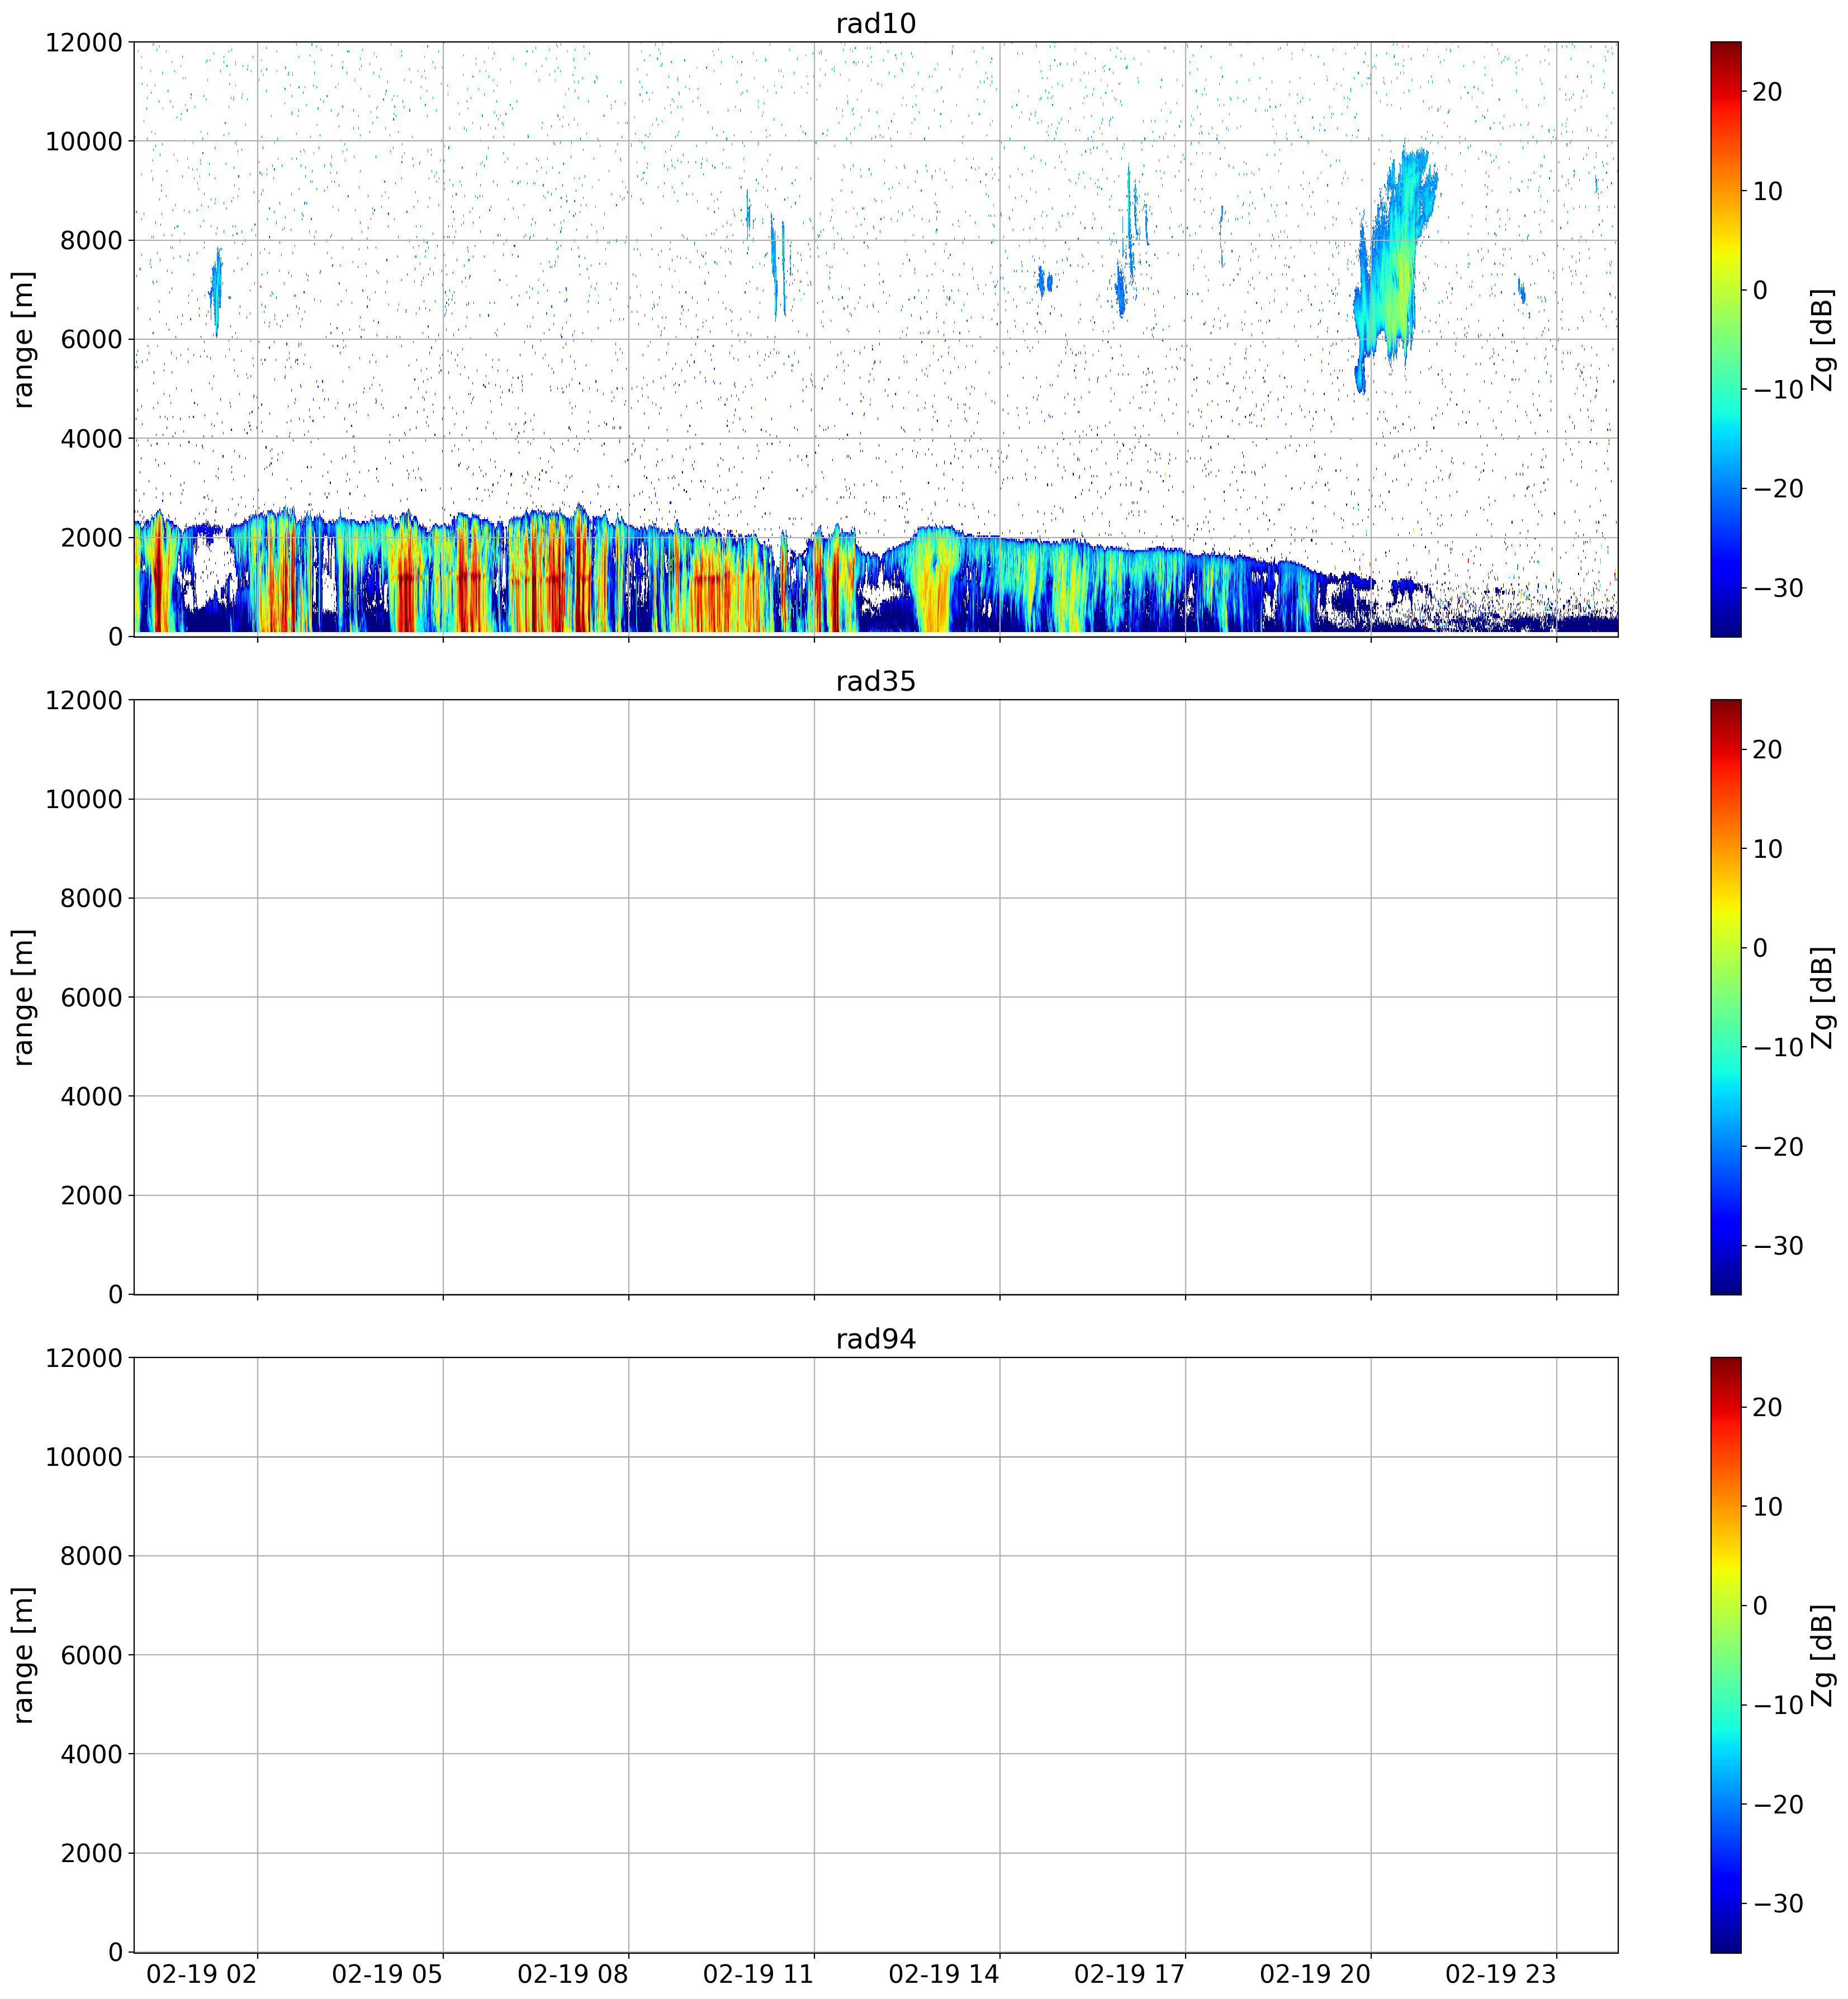Click the empty rad35 plot area
Viewport: 1848px width, 1999px height.
(875, 996)
